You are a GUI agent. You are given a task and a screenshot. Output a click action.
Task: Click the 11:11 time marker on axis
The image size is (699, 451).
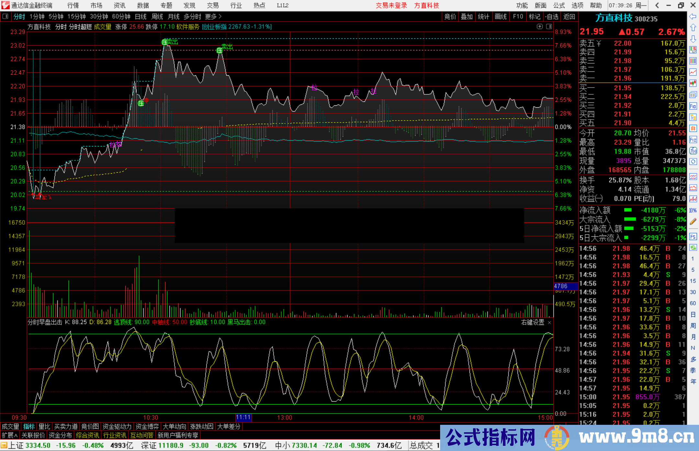click(x=243, y=417)
